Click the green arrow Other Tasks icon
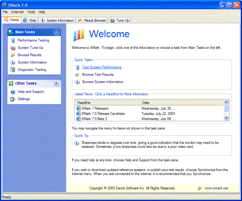The image size is (242, 201). click(11, 83)
